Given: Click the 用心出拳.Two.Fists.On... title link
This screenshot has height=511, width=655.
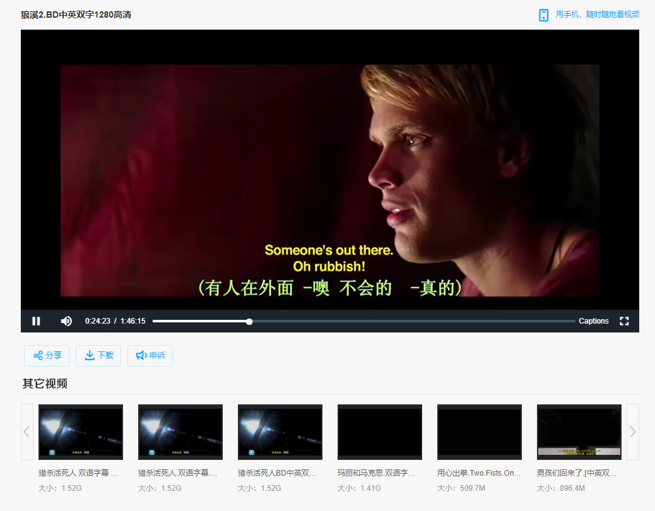Looking at the screenshot, I should 479,473.
